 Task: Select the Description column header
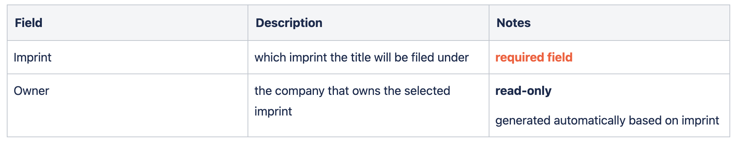coord(289,23)
